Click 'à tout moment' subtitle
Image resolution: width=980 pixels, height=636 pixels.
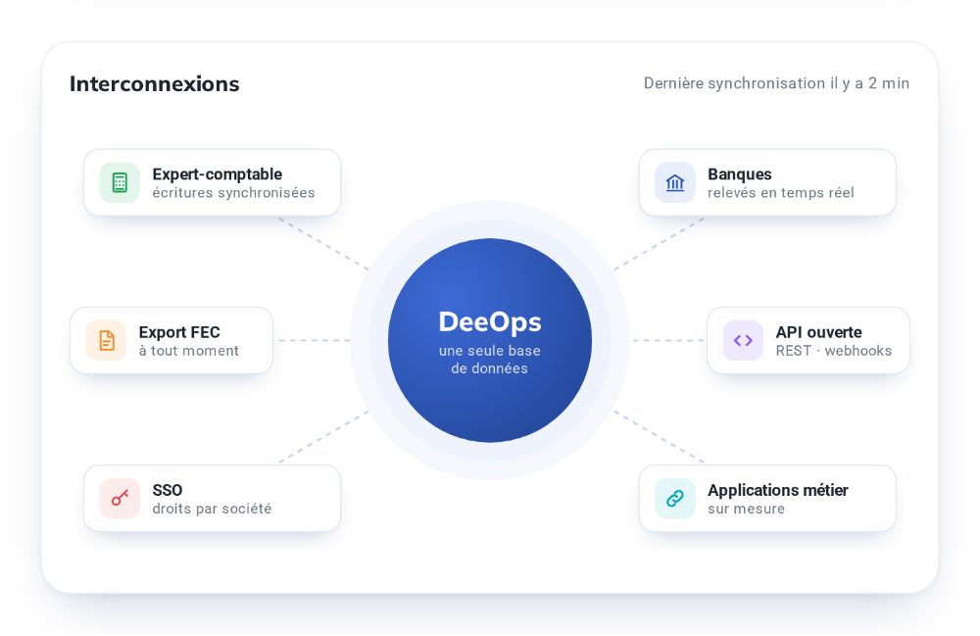point(189,351)
